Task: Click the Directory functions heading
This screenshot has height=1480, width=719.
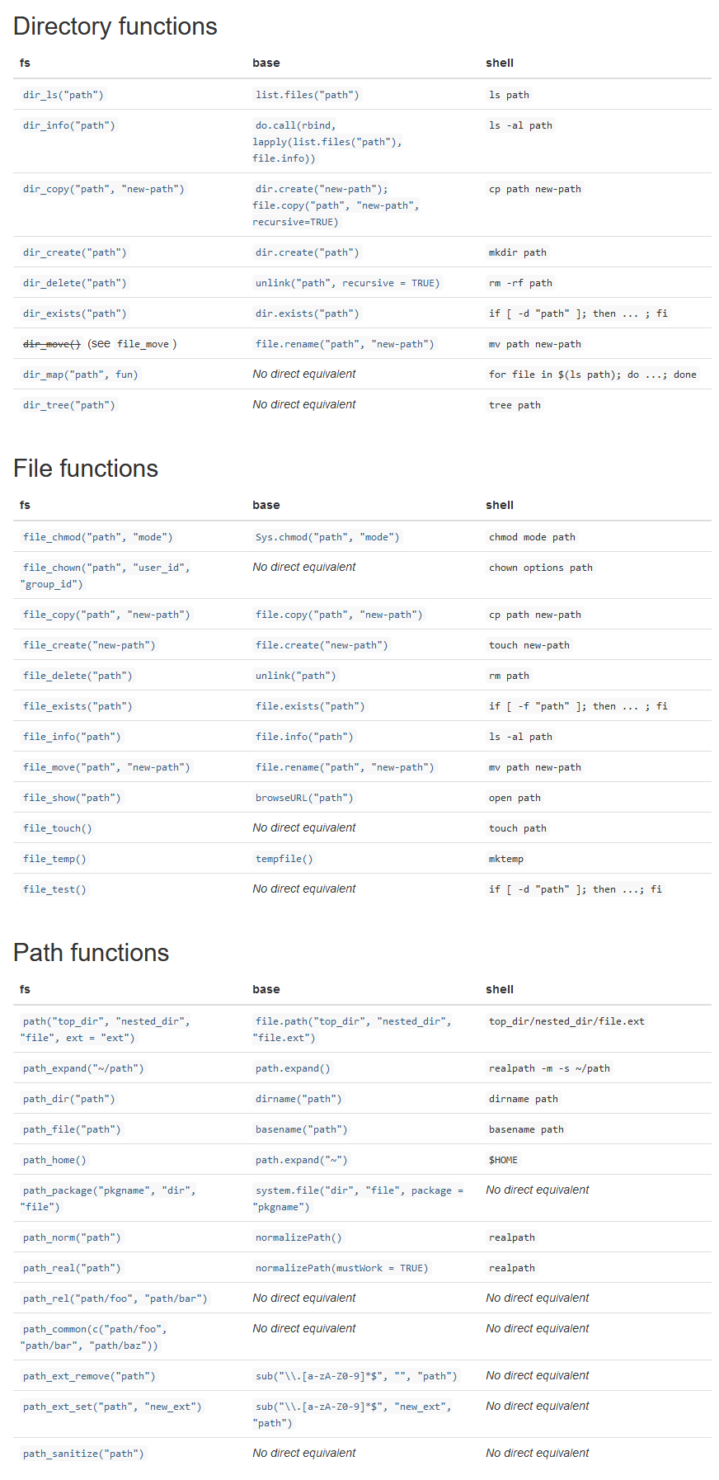Action: 115,26
